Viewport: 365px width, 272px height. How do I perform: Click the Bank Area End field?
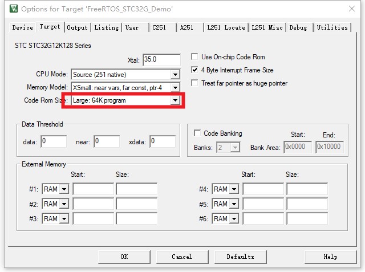click(330, 147)
